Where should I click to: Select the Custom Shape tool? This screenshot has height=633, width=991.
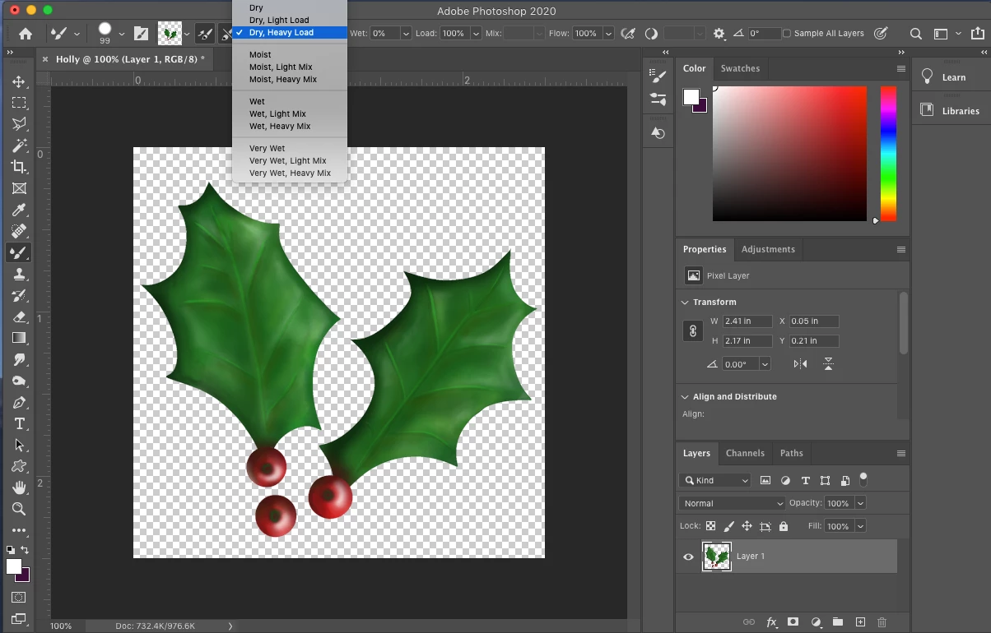coord(19,467)
